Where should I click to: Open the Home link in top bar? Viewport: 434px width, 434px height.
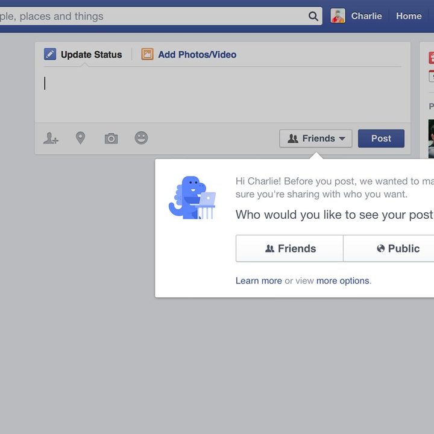tap(409, 16)
